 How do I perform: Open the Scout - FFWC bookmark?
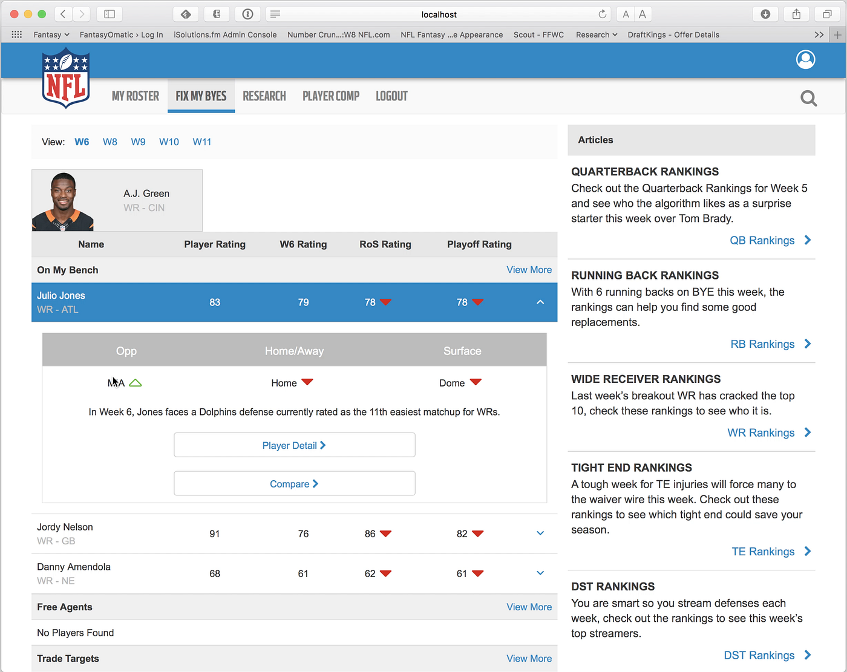tap(538, 34)
